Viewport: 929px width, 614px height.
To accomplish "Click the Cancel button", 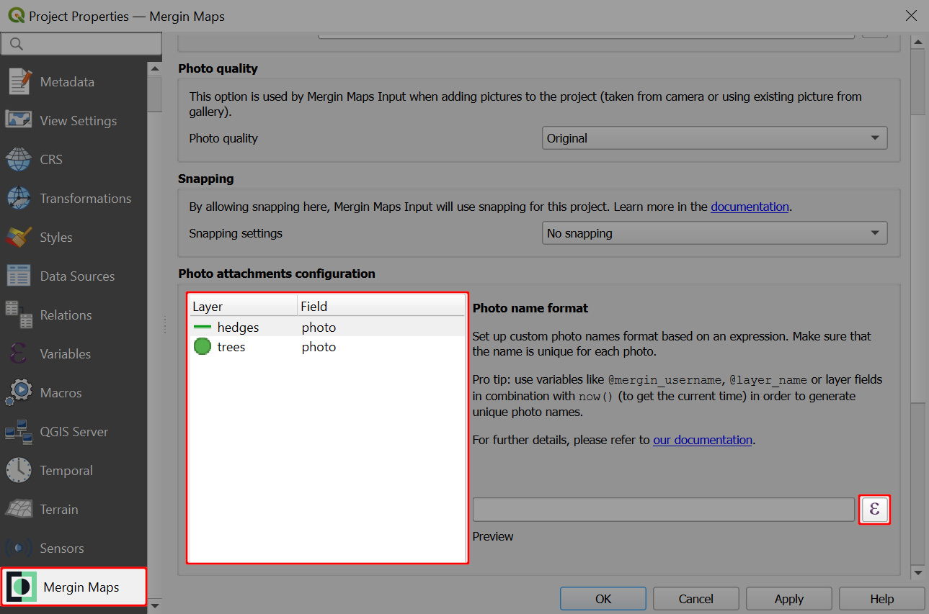I will [696, 599].
